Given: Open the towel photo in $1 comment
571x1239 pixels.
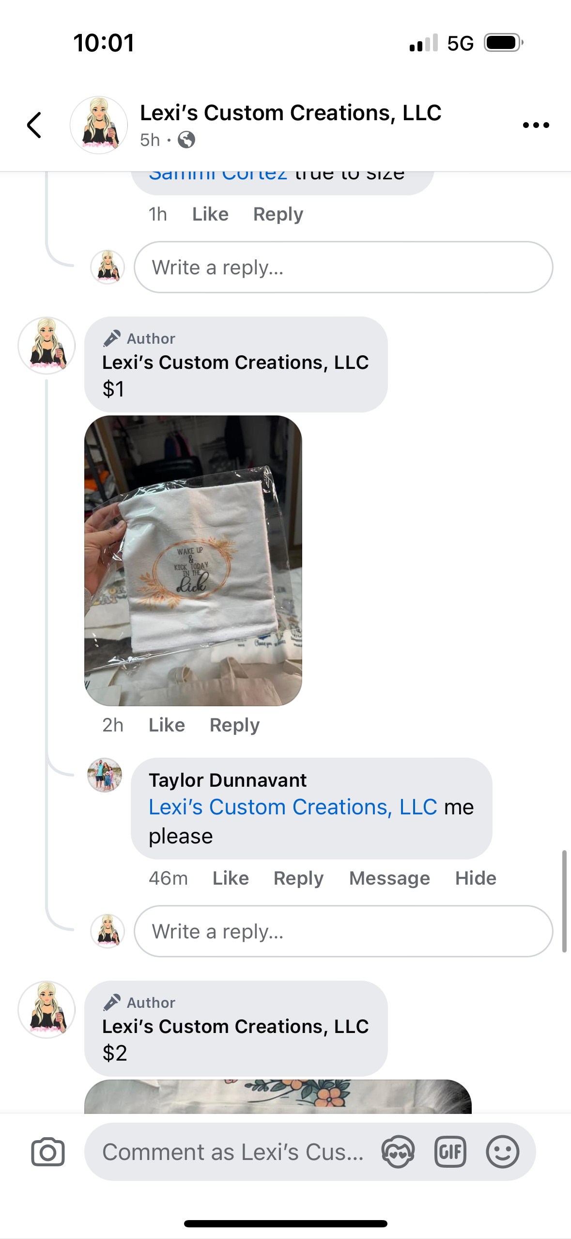Looking at the screenshot, I should pos(193,560).
